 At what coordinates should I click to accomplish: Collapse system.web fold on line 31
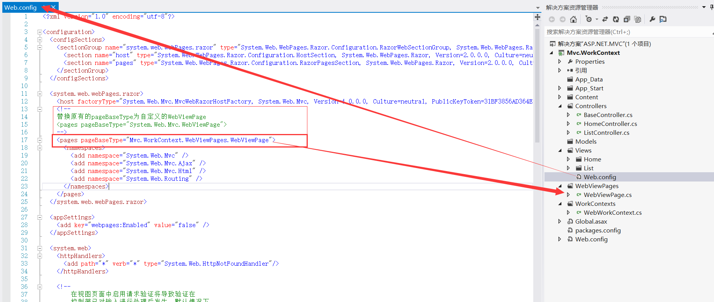(x=39, y=248)
